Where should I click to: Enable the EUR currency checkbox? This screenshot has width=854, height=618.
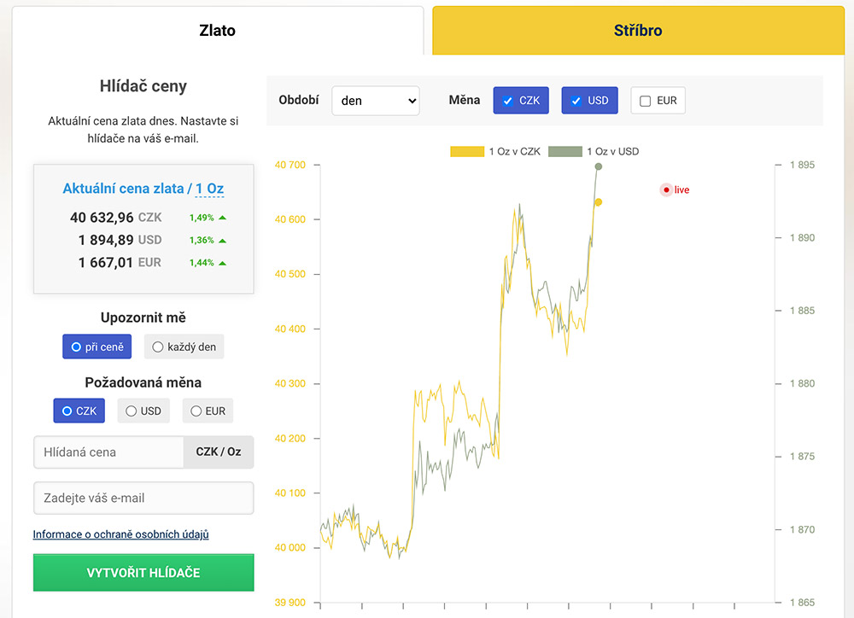click(x=646, y=101)
